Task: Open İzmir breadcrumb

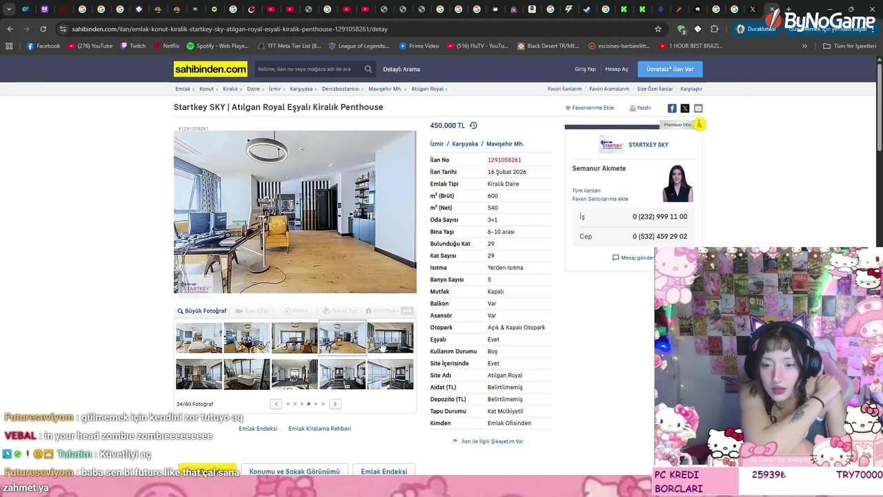Action: tap(275, 89)
